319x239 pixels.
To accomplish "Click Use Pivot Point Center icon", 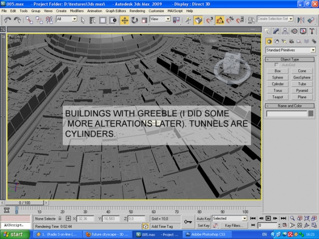I will pos(176,20).
